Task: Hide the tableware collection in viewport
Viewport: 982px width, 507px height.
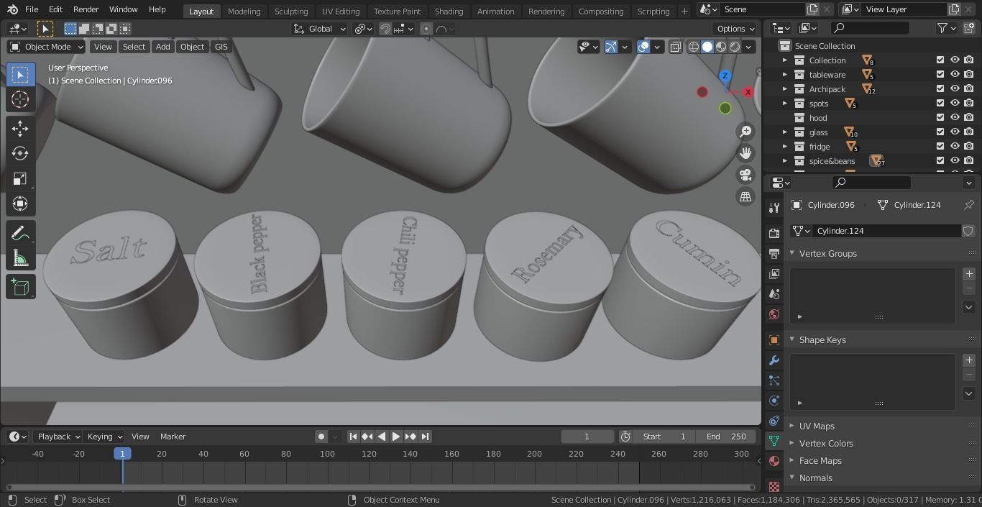Action: click(x=955, y=75)
